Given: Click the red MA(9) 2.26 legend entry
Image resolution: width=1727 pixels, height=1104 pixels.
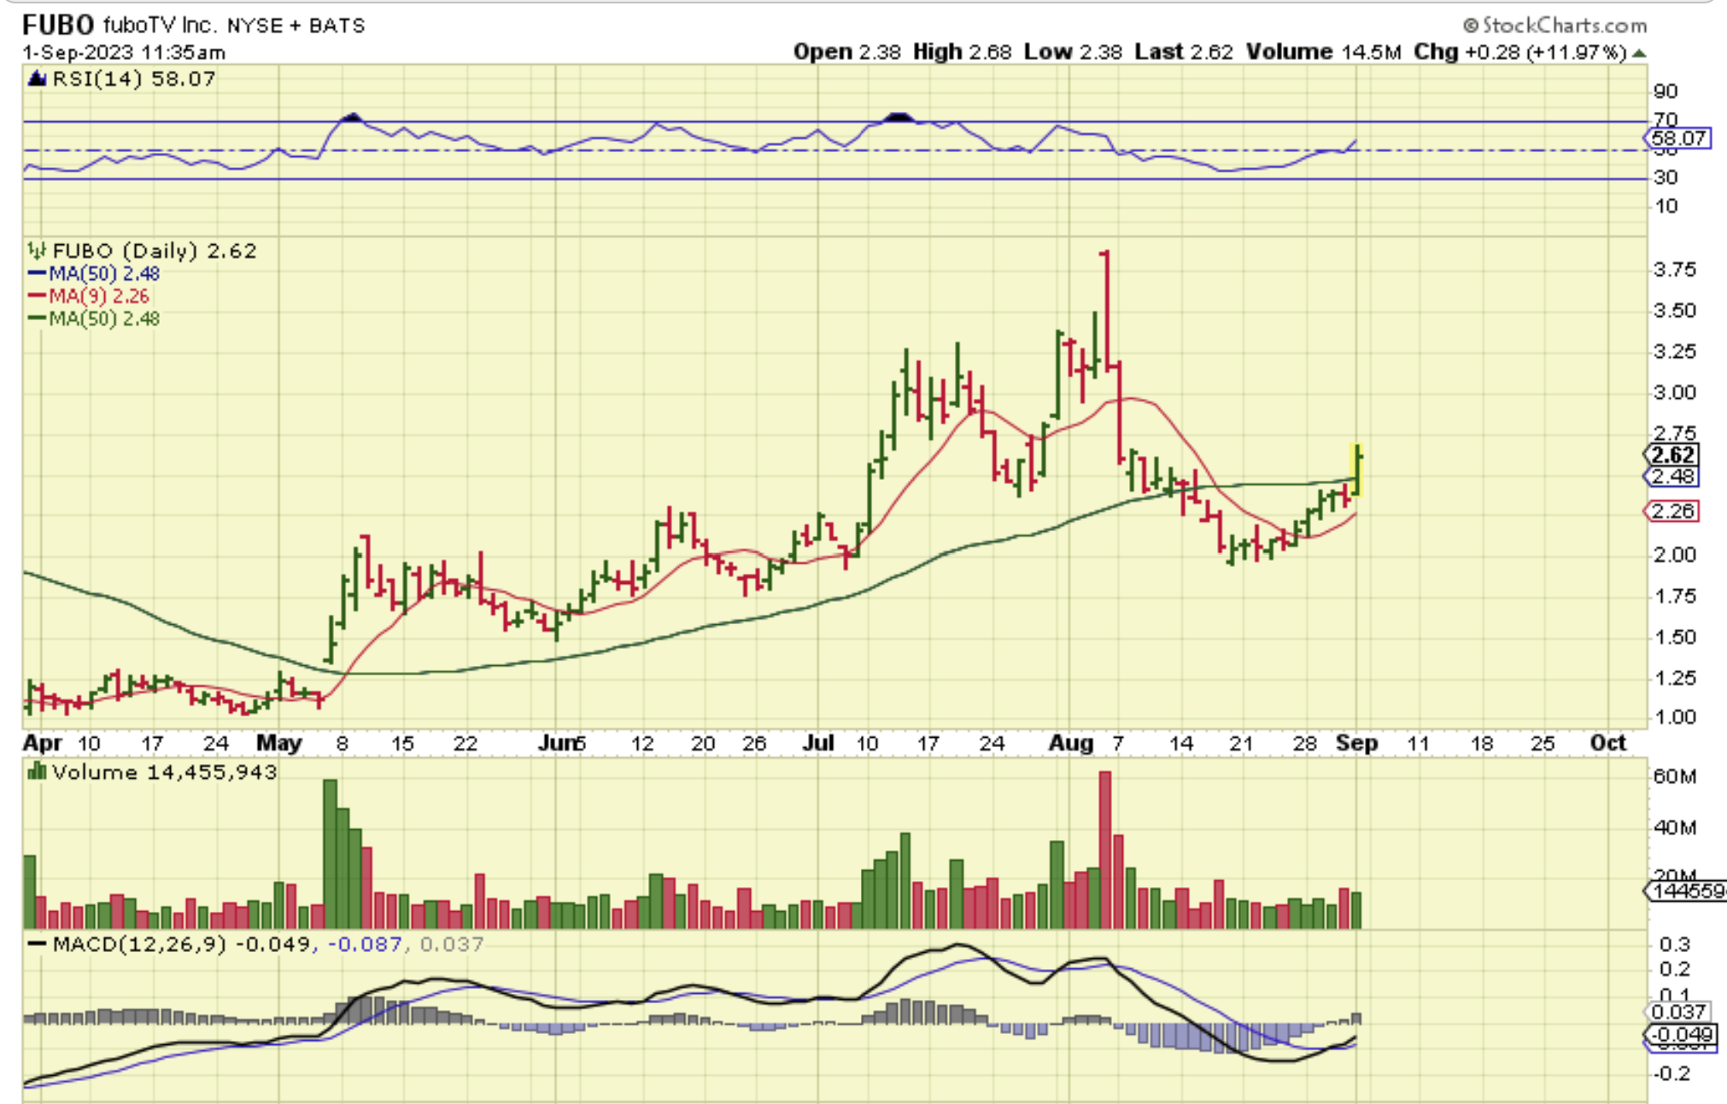Looking at the screenshot, I should point(89,296).
